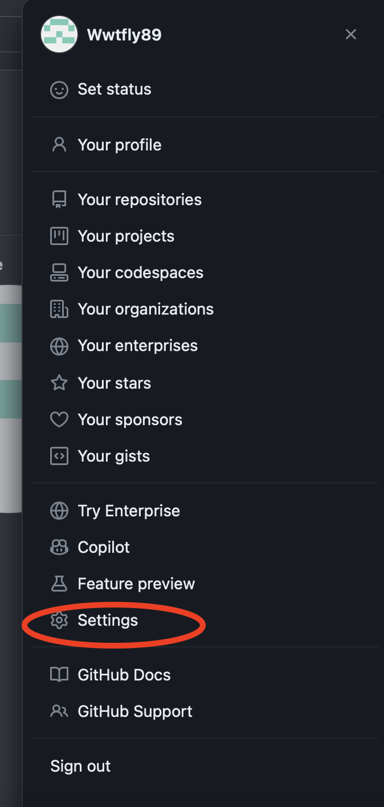Click the Settings gear icon

tap(59, 620)
